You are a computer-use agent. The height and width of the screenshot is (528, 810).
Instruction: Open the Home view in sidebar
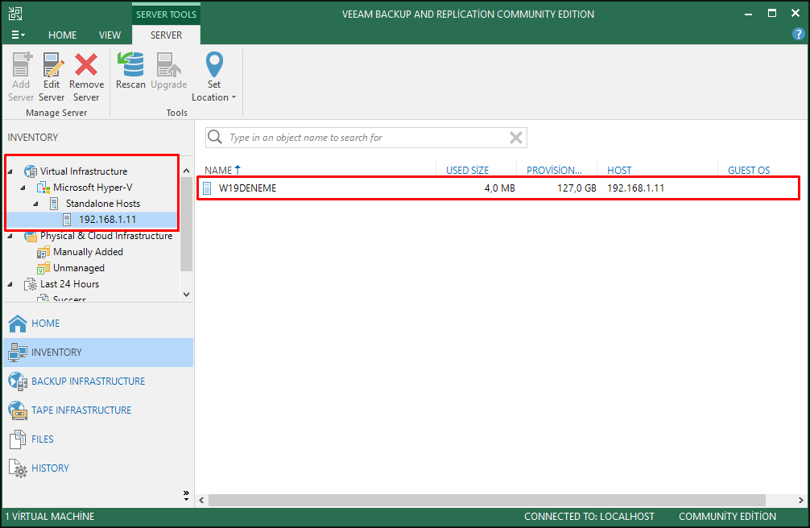(45, 324)
